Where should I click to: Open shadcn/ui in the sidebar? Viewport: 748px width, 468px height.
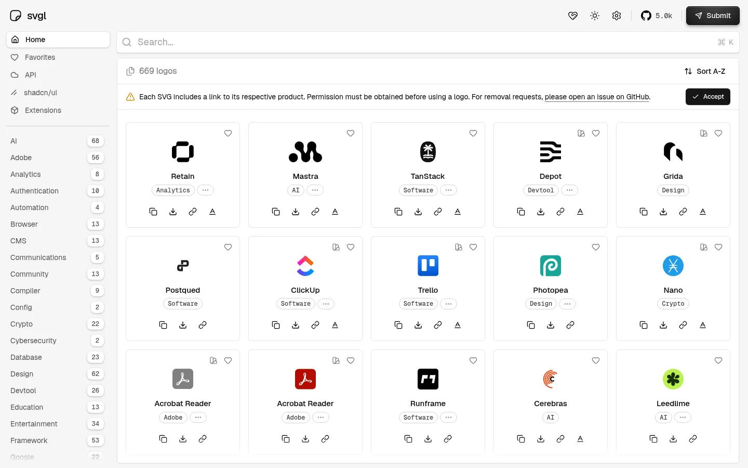tap(58, 93)
